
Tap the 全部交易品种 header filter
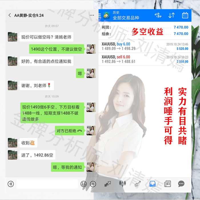pos(126,18)
